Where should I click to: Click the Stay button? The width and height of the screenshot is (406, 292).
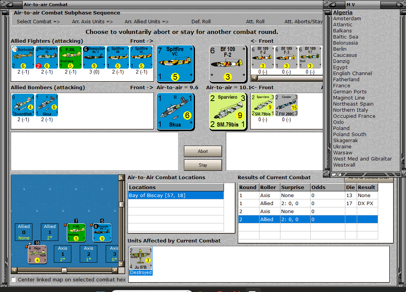[203, 165]
